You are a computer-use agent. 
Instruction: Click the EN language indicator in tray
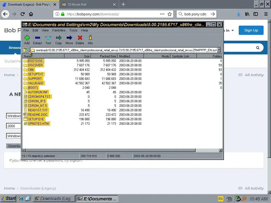pos(220,199)
